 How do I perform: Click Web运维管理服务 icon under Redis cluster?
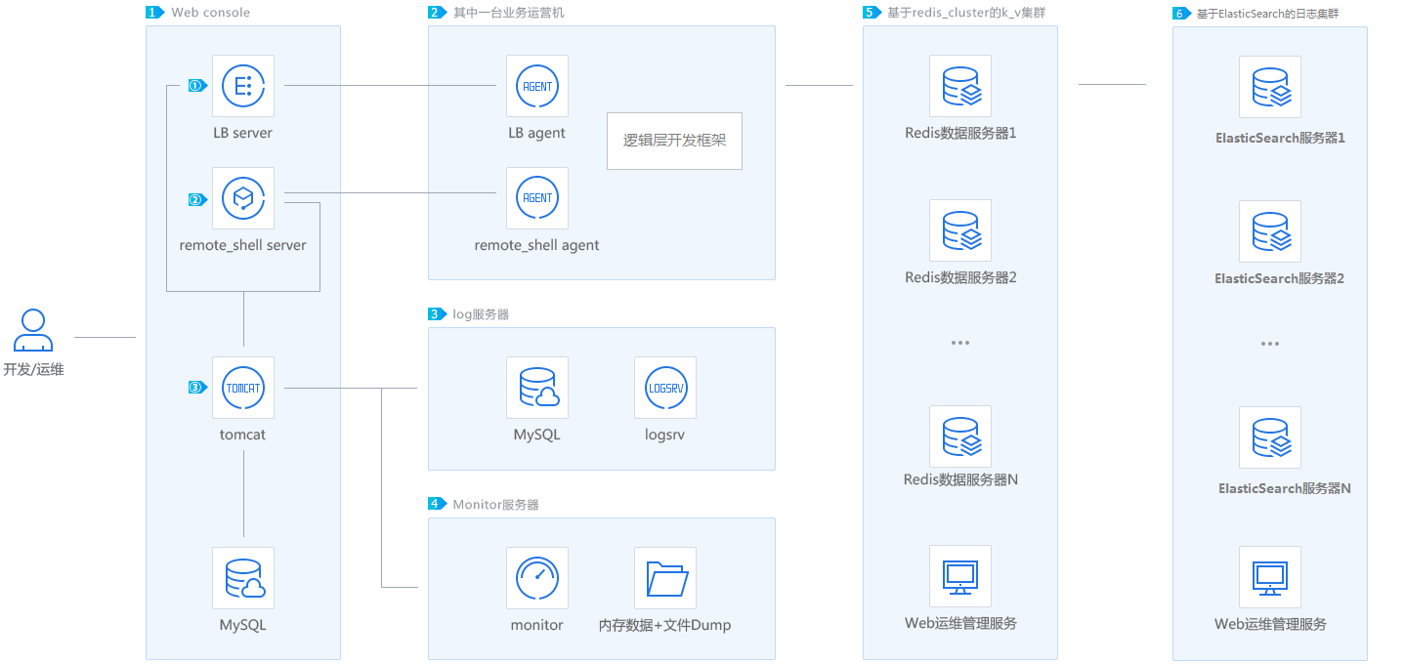959,577
